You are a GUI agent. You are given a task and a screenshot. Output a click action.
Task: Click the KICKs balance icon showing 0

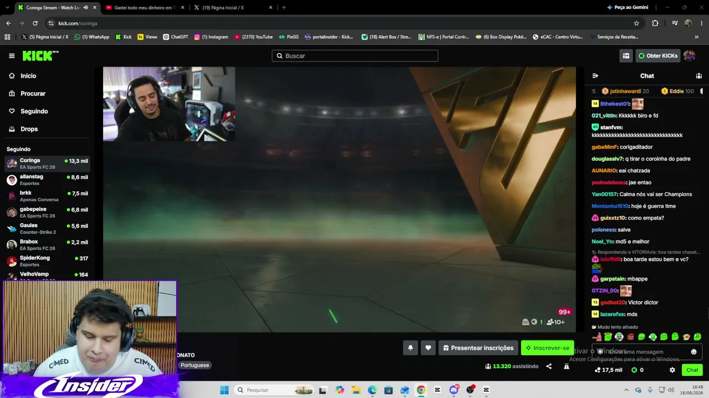click(x=638, y=370)
